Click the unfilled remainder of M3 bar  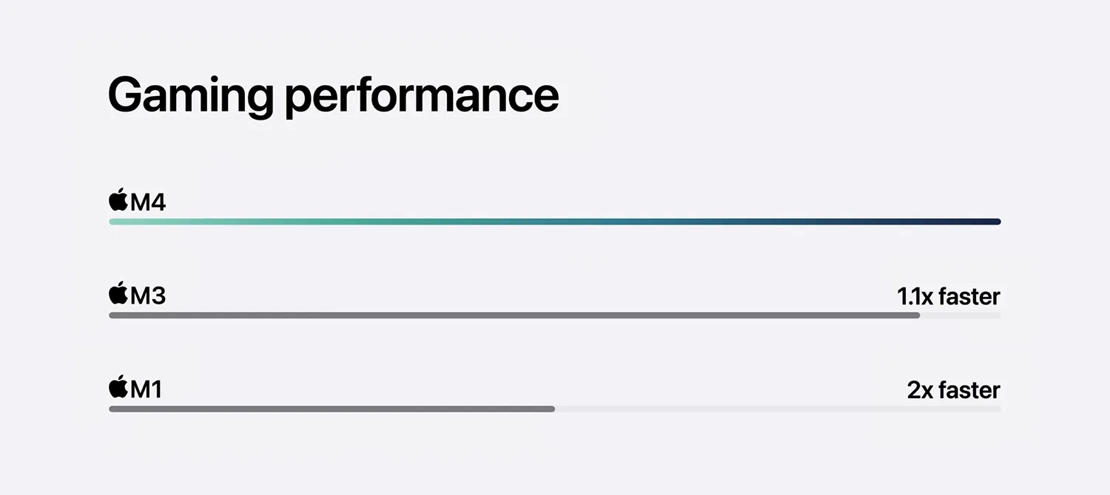tap(961, 315)
